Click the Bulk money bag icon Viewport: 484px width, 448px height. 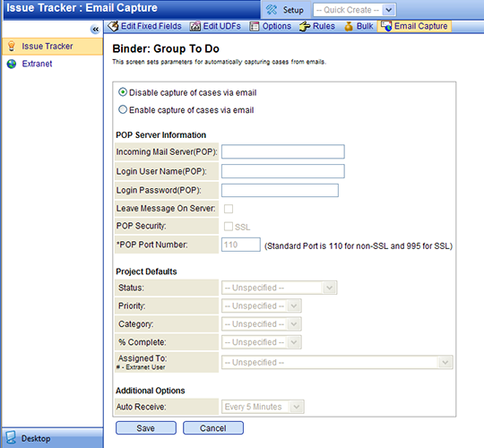[349, 27]
